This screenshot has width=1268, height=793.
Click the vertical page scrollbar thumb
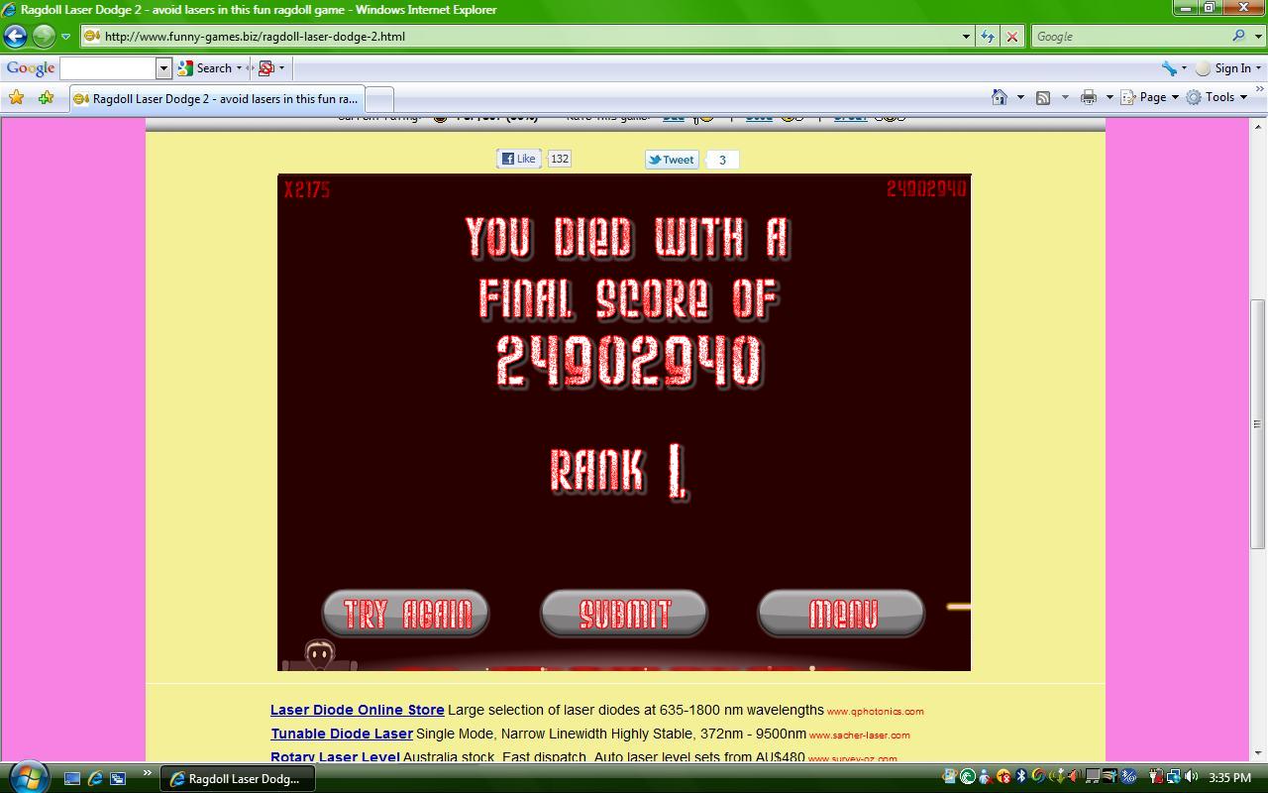pyautogui.click(x=1258, y=424)
